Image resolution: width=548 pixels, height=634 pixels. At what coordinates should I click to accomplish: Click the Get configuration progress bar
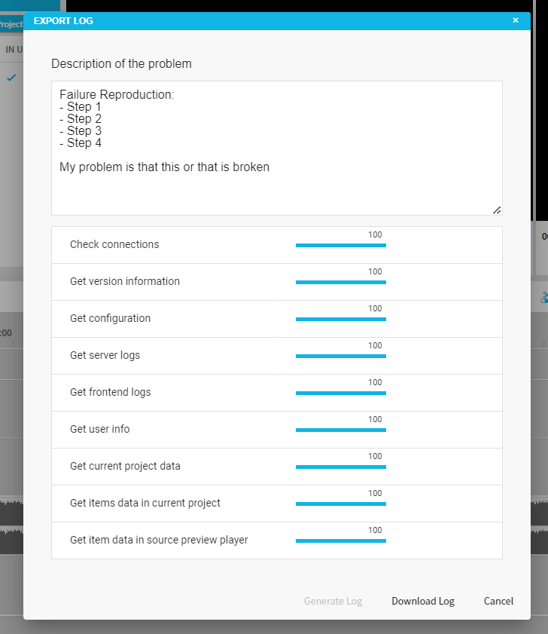[x=340, y=319]
